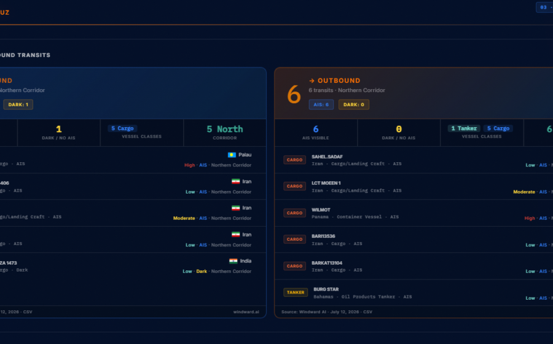Open the windward.ai link in the inbound footer
This screenshot has height=344, width=553.
click(246, 312)
